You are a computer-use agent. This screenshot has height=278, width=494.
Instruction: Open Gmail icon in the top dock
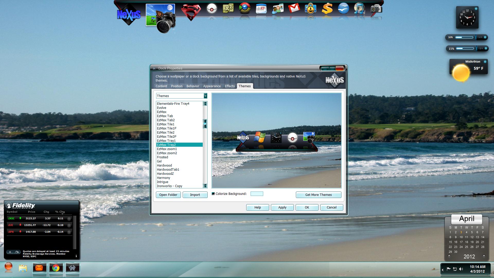coord(294,8)
